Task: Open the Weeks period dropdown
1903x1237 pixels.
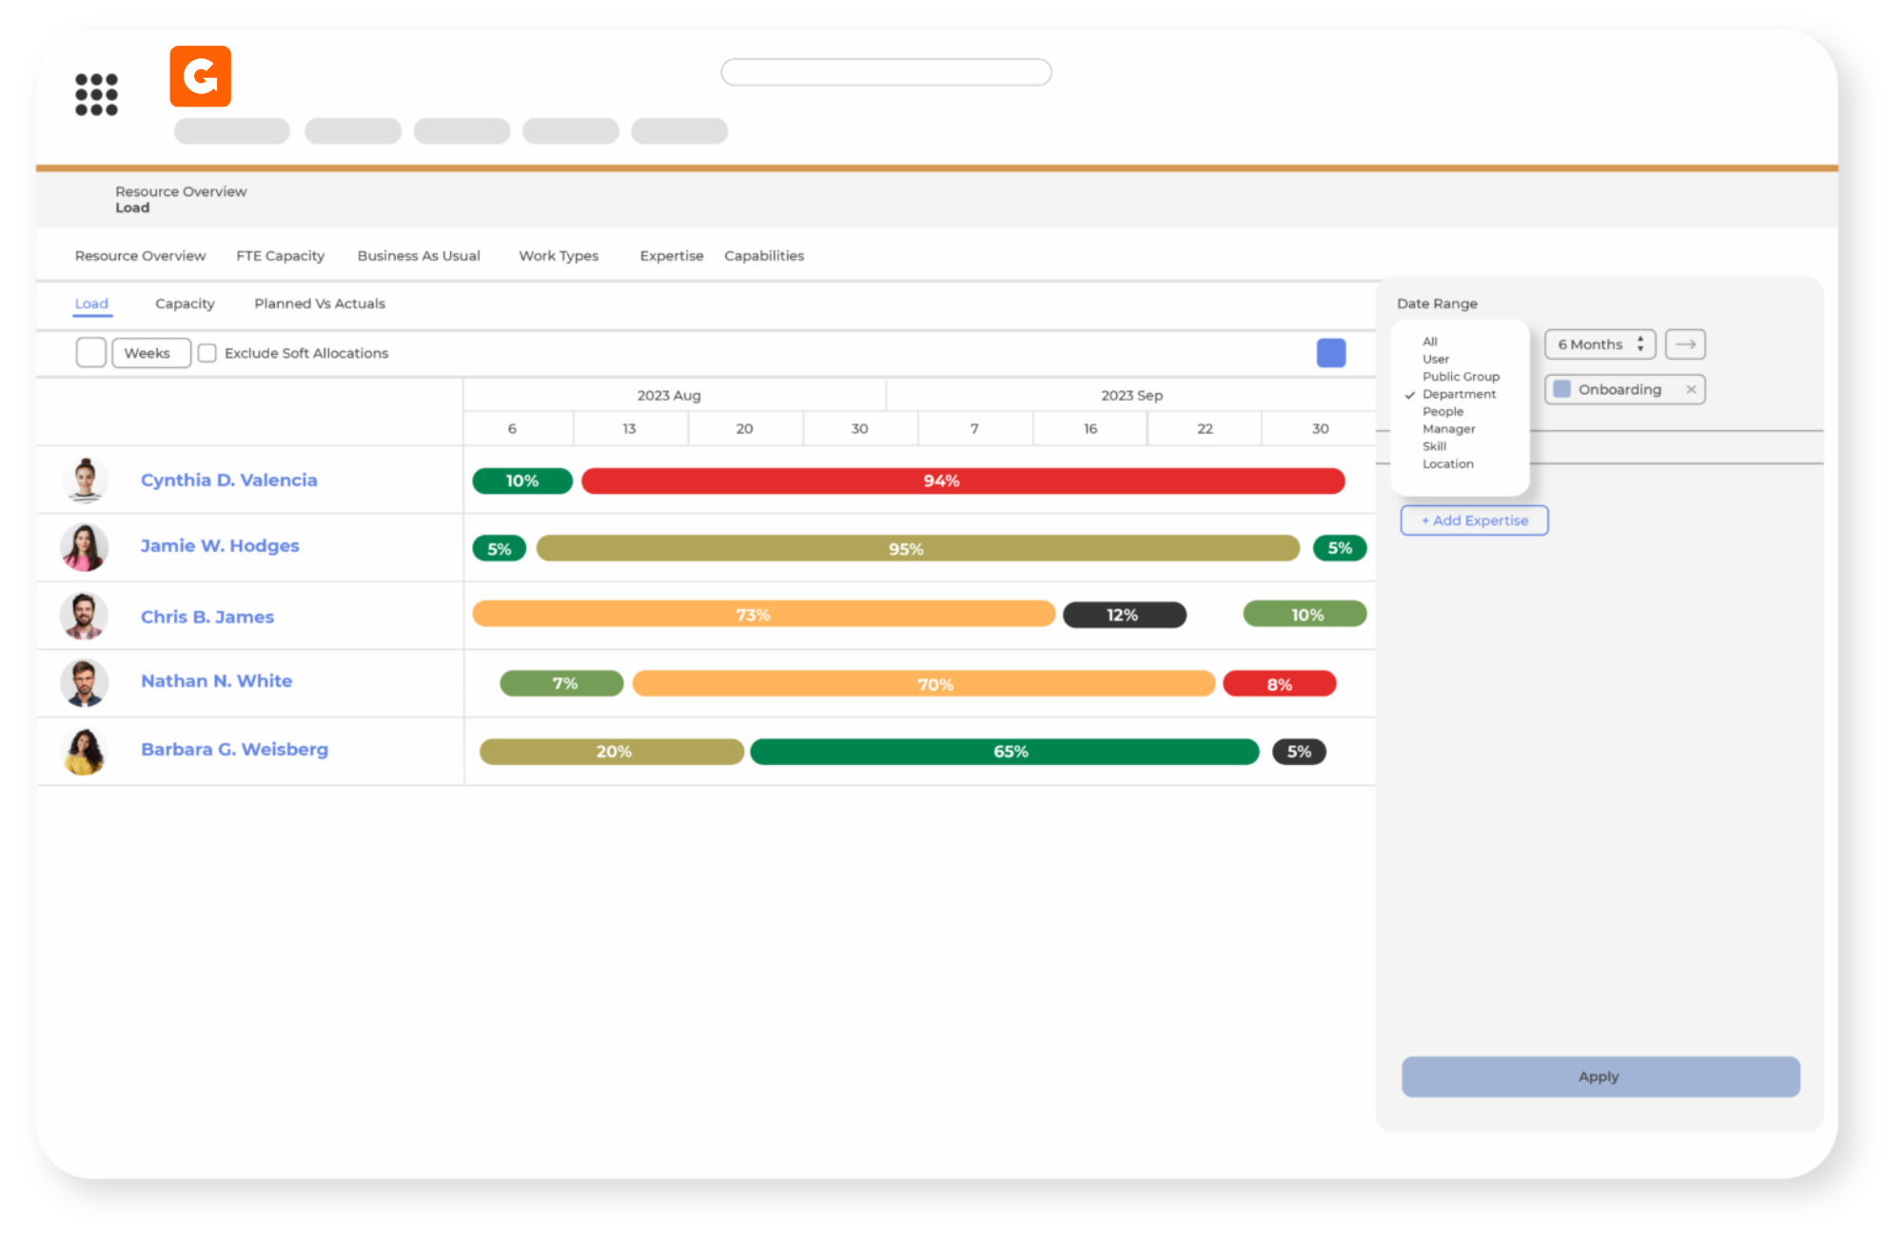Action: [151, 353]
